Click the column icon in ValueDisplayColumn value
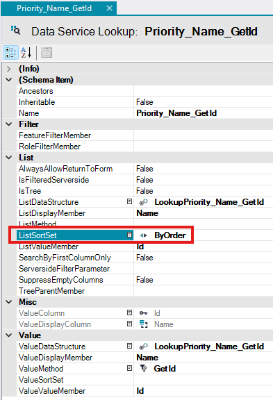The height and width of the screenshot is (400, 273). pos(144,324)
